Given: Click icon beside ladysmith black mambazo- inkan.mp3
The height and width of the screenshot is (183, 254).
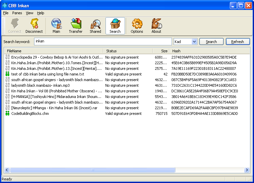Looking at the screenshot, I should click(8, 85).
